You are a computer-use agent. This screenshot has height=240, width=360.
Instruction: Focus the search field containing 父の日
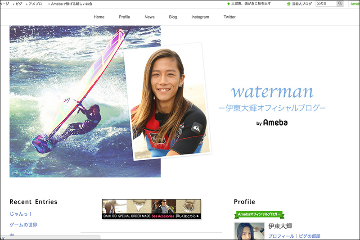tap(326, 4)
